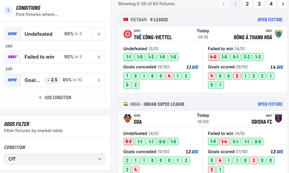
Task: Click the blue step 1 badge
Action: pos(8,10)
